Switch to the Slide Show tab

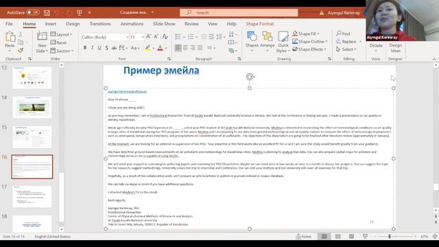164,24
